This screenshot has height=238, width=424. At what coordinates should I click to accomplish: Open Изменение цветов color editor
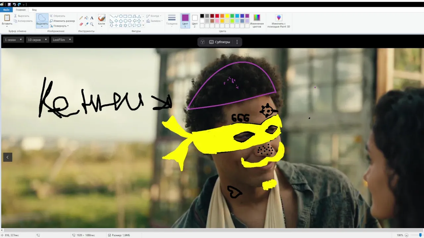point(257,20)
